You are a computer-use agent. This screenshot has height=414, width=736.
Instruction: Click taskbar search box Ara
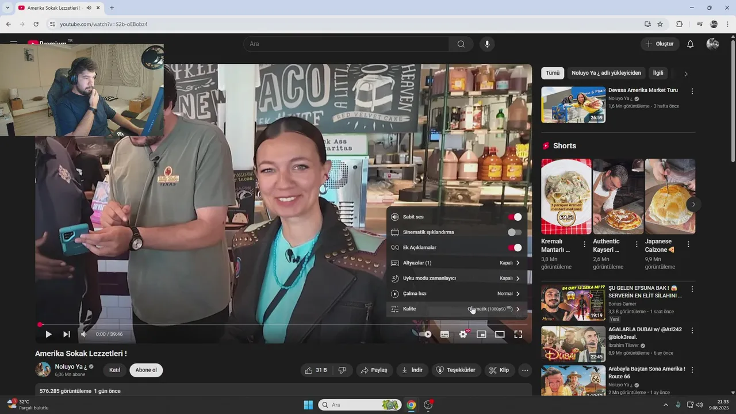coord(360,405)
